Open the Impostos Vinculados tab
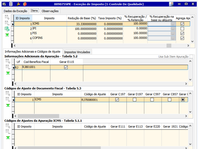The image size is (198, 149). pos(77,52)
